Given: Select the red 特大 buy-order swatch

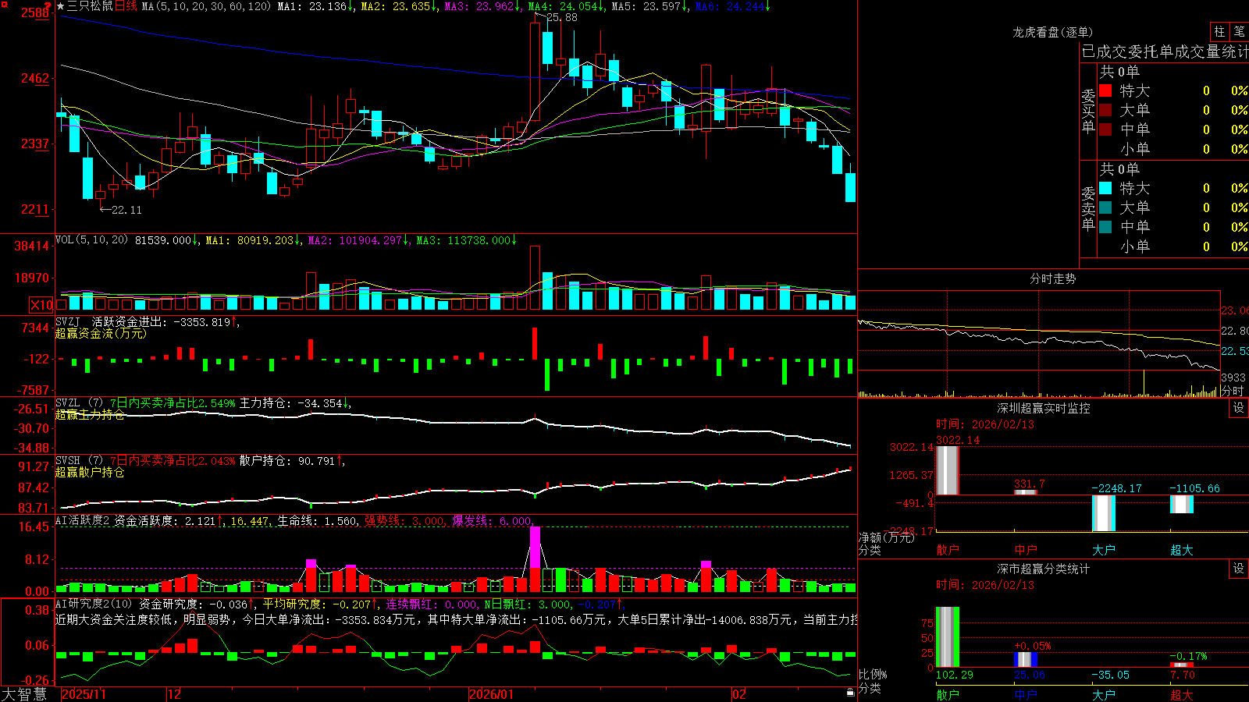Looking at the screenshot, I should tap(1105, 90).
